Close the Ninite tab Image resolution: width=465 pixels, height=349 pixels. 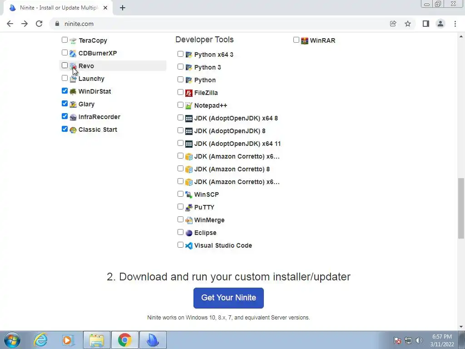point(105,8)
